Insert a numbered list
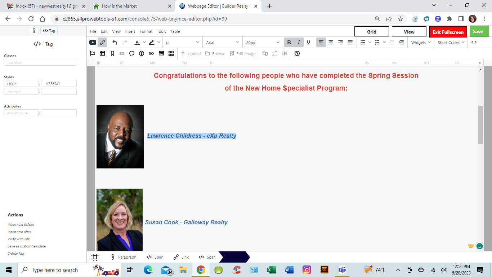Viewport: 492px width, 277px height. point(377,43)
